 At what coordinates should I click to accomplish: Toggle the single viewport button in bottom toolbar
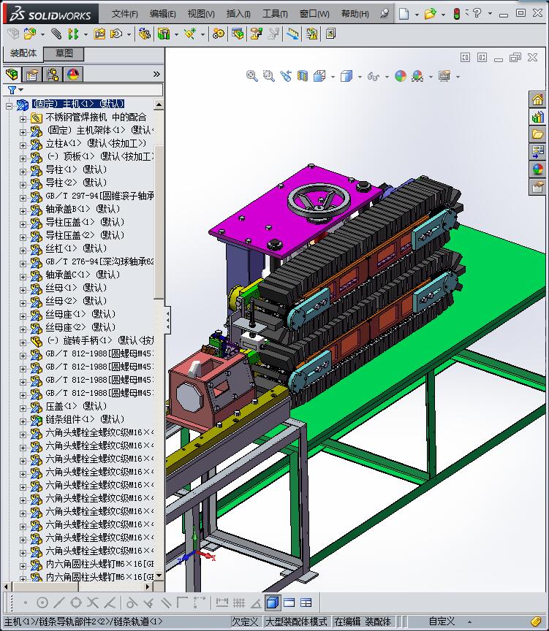coord(289,603)
